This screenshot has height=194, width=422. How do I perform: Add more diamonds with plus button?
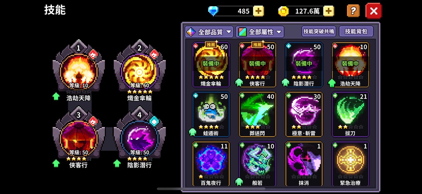tap(259, 11)
